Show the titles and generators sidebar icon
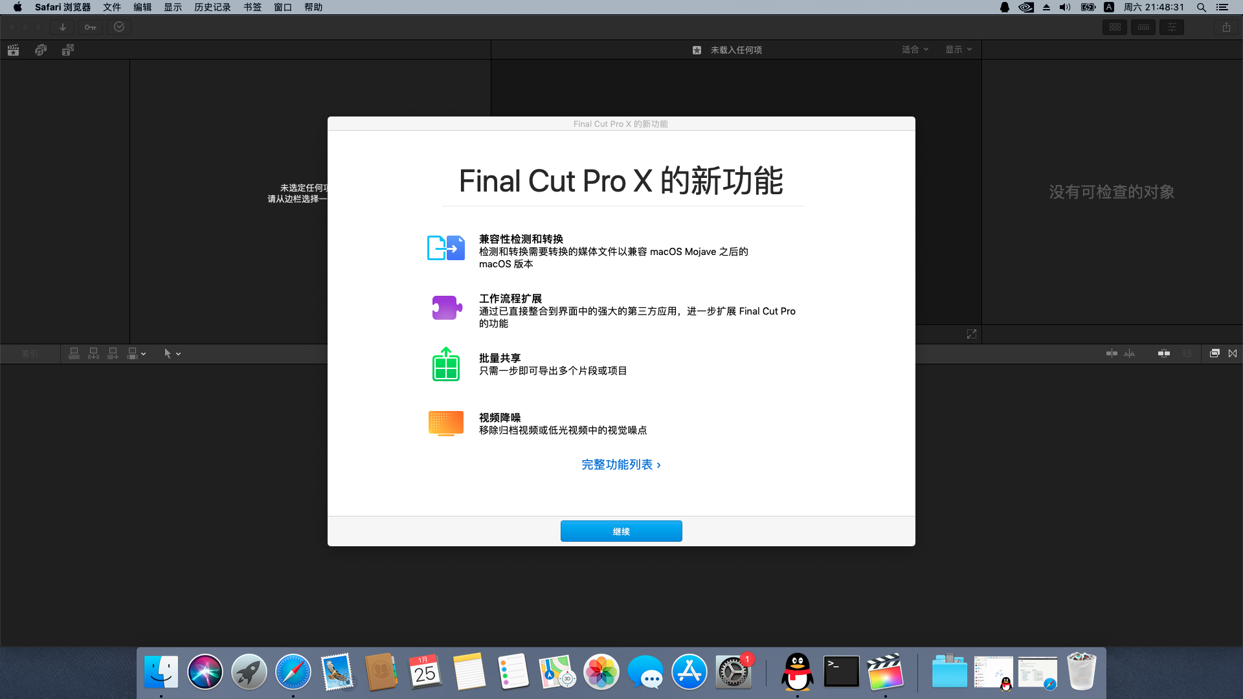Viewport: 1243px width, 699px height. (68, 50)
